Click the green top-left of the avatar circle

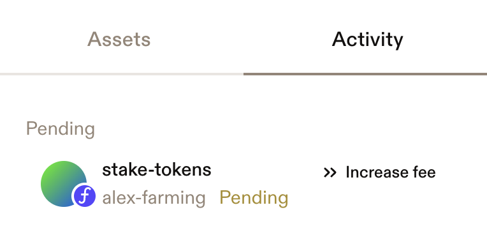(51, 171)
